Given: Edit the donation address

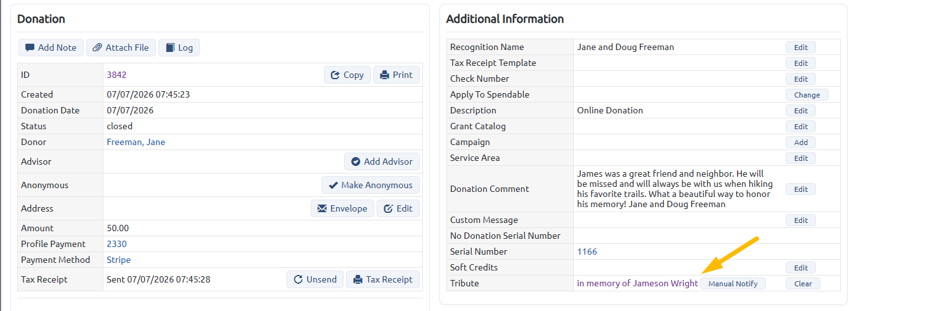Looking at the screenshot, I should coord(398,208).
